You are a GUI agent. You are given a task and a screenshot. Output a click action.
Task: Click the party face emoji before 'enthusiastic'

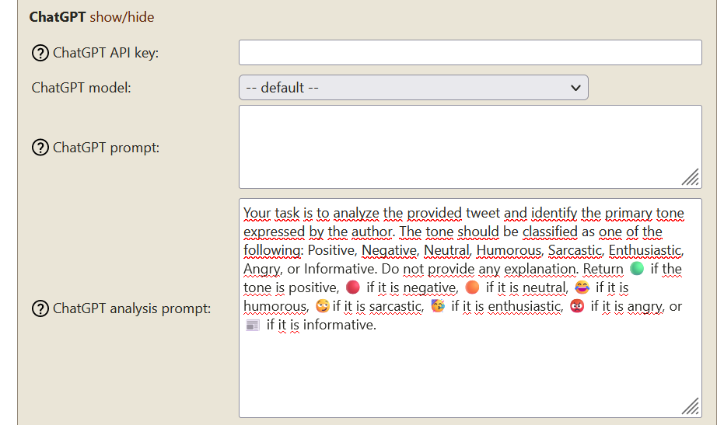pyautogui.click(x=438, y=306)
